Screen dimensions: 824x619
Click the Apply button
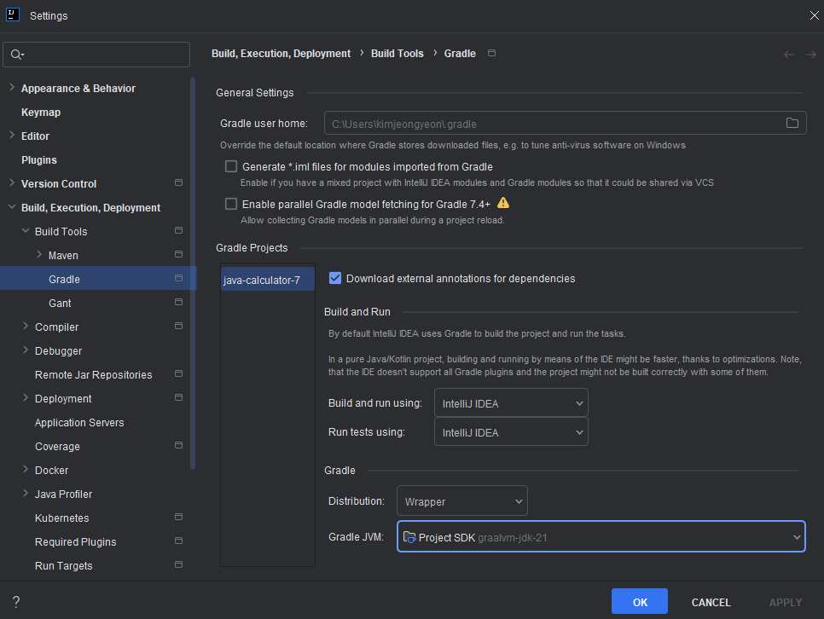785,602
